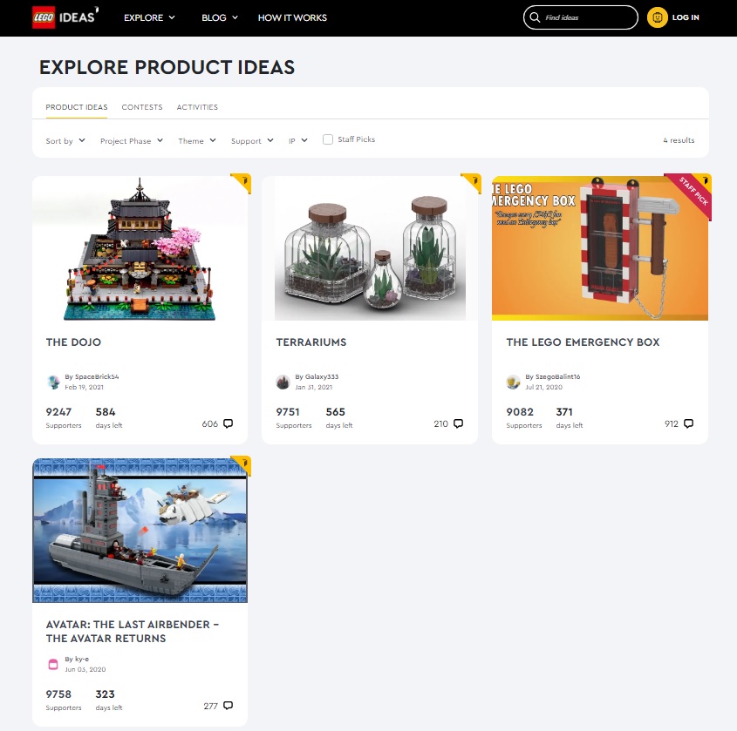Click the '4 results' count text
Screen dimensions: 737x731
(679, 140)
